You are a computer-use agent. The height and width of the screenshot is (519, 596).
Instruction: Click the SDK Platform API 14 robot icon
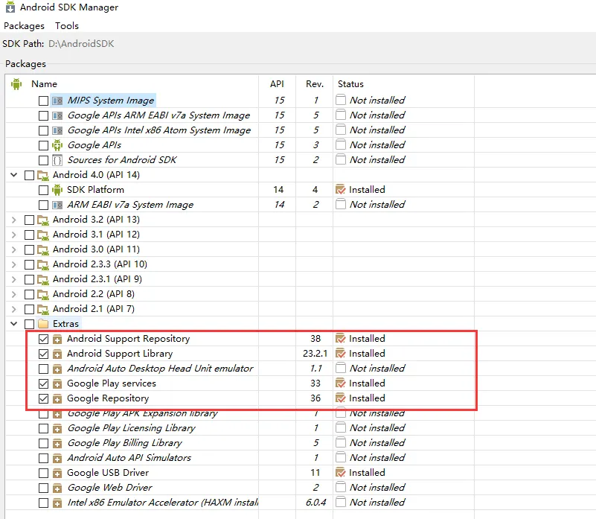click(x=57, y=189)
